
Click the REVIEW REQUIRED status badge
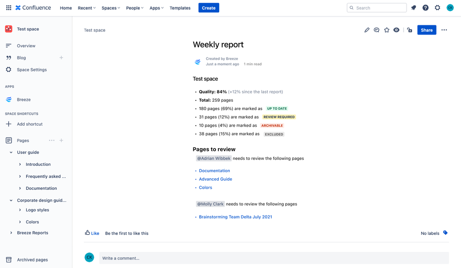tap(279, 117)
